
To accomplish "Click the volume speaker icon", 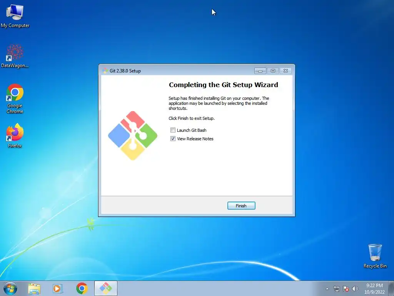I will [355, 289].
